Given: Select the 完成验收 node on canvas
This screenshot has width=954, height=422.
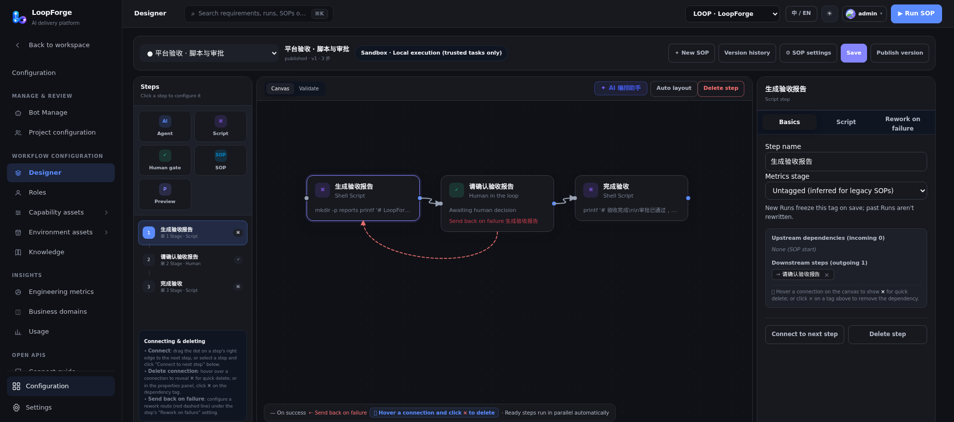Looking at the screenshot, I should [x=631, y=198].
